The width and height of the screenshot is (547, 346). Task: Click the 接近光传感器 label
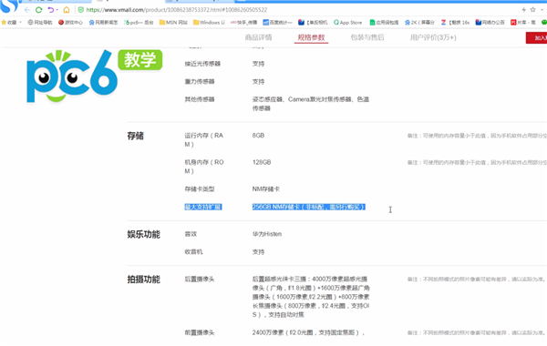pos(202,64)
